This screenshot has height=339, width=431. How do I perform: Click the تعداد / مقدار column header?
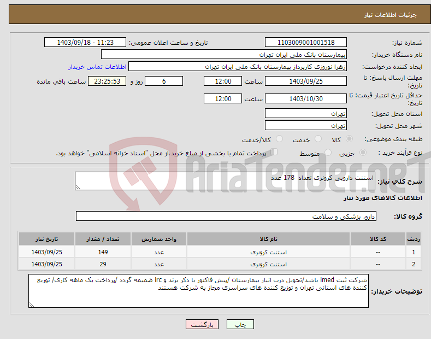[103, 239]
